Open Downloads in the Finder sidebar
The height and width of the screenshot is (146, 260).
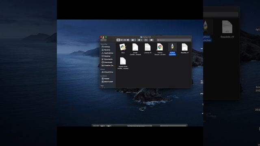(x=107, y=62)
